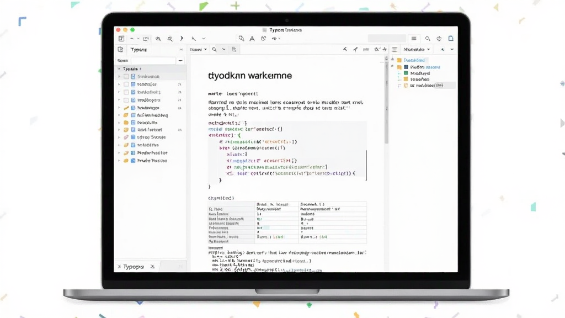Click the blue document page icon at top right

451,39
